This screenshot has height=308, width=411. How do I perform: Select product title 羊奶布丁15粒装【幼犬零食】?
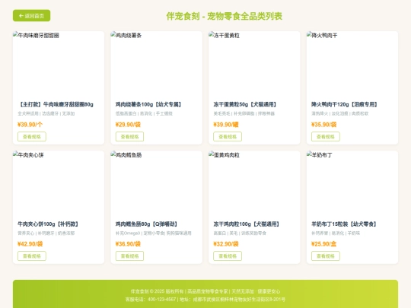click(344, 224)
